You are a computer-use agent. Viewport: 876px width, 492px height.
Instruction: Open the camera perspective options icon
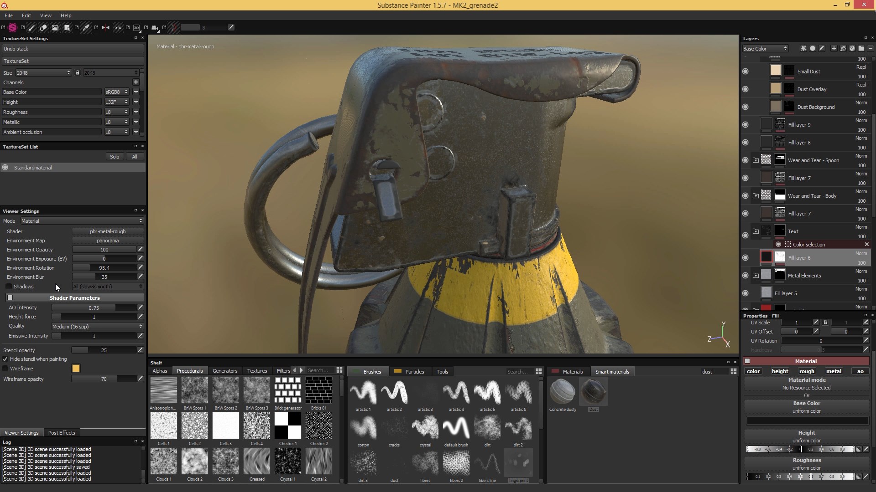point(155,28)
